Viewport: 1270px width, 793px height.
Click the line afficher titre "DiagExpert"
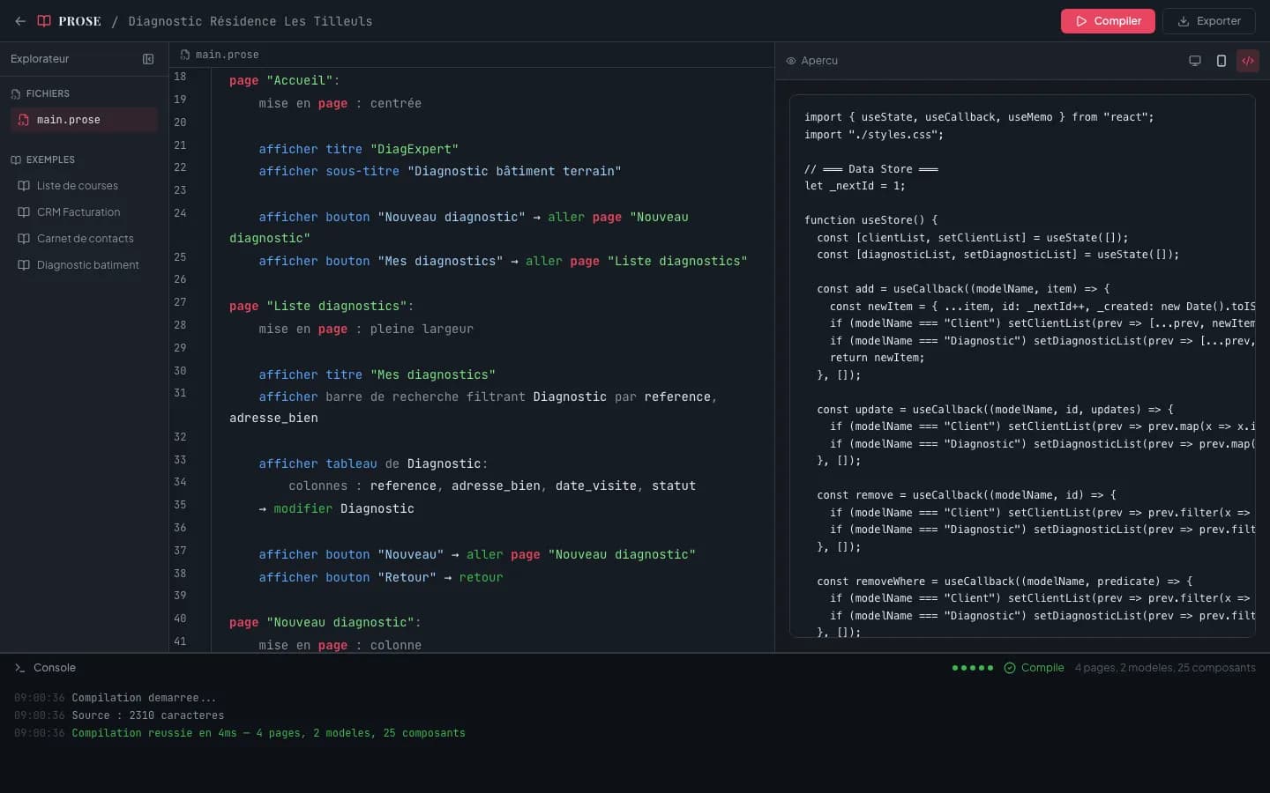pyautogui.click(x=358, y=150)
